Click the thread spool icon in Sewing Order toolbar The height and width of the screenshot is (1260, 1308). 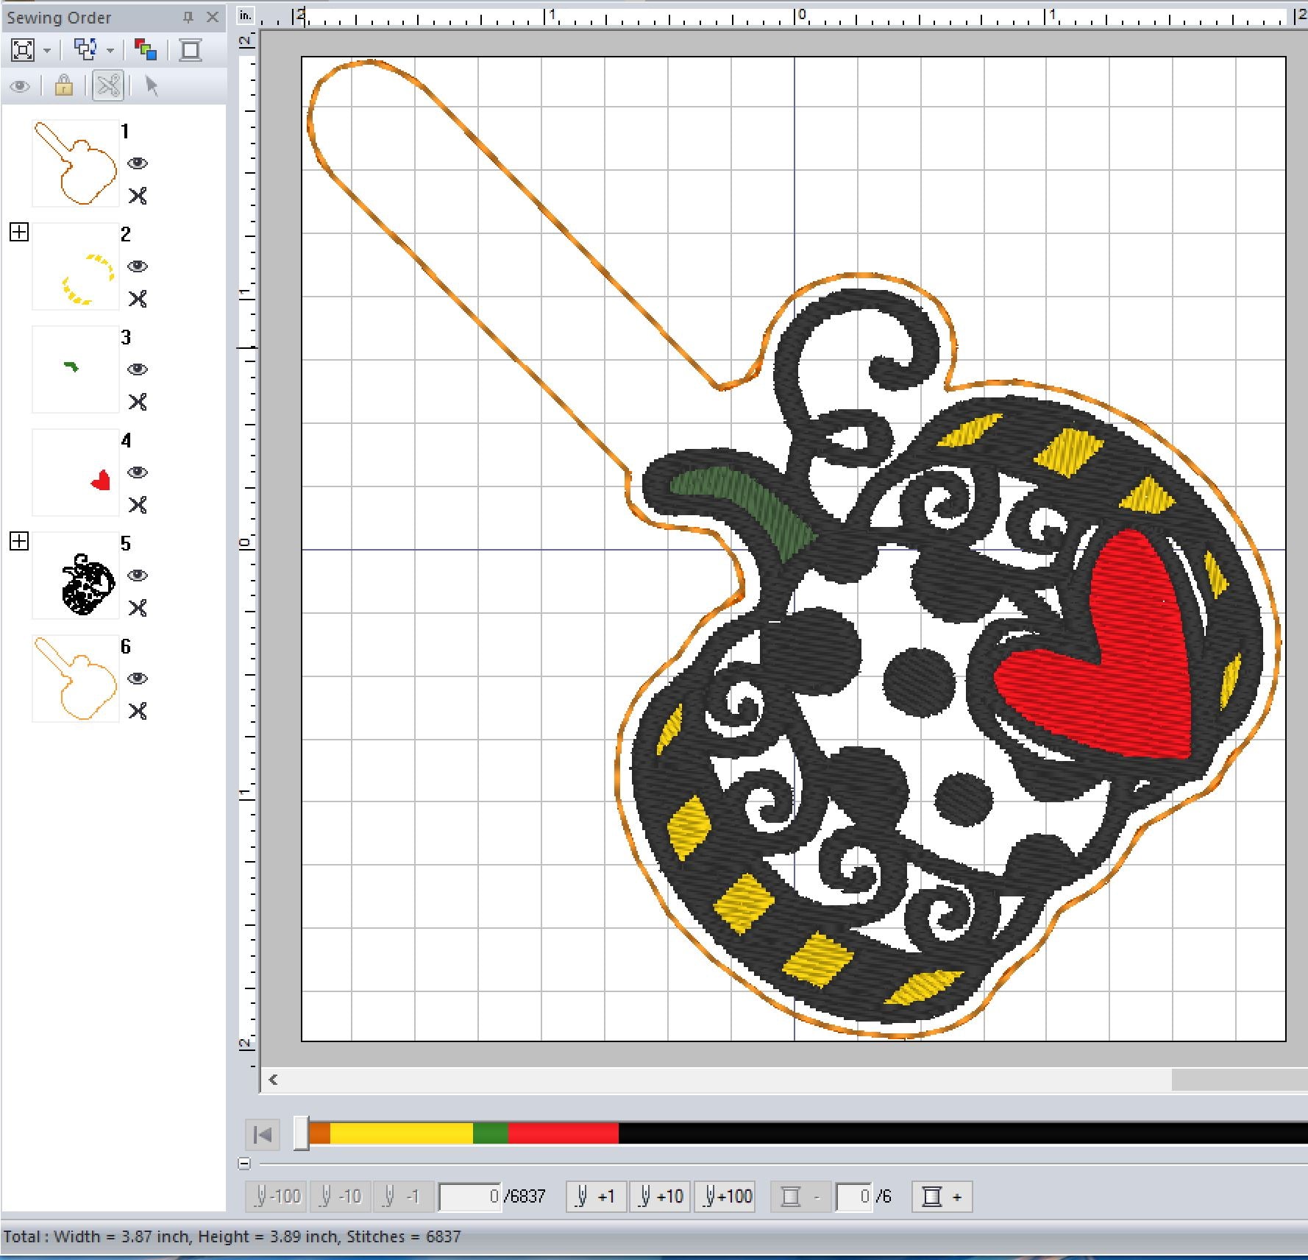pos(191,50)
